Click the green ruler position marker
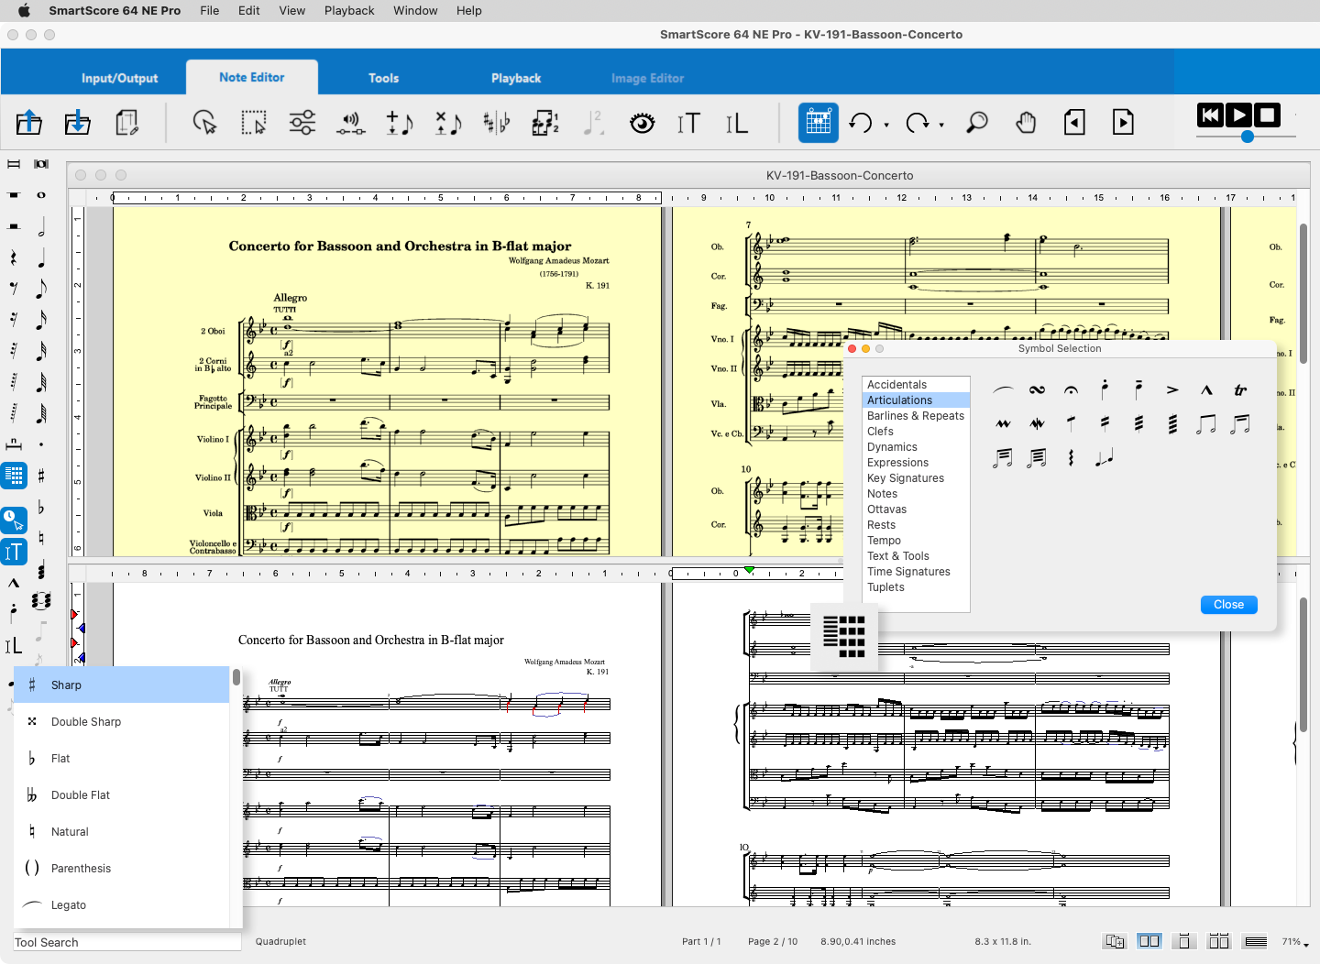 pos(750,570)
